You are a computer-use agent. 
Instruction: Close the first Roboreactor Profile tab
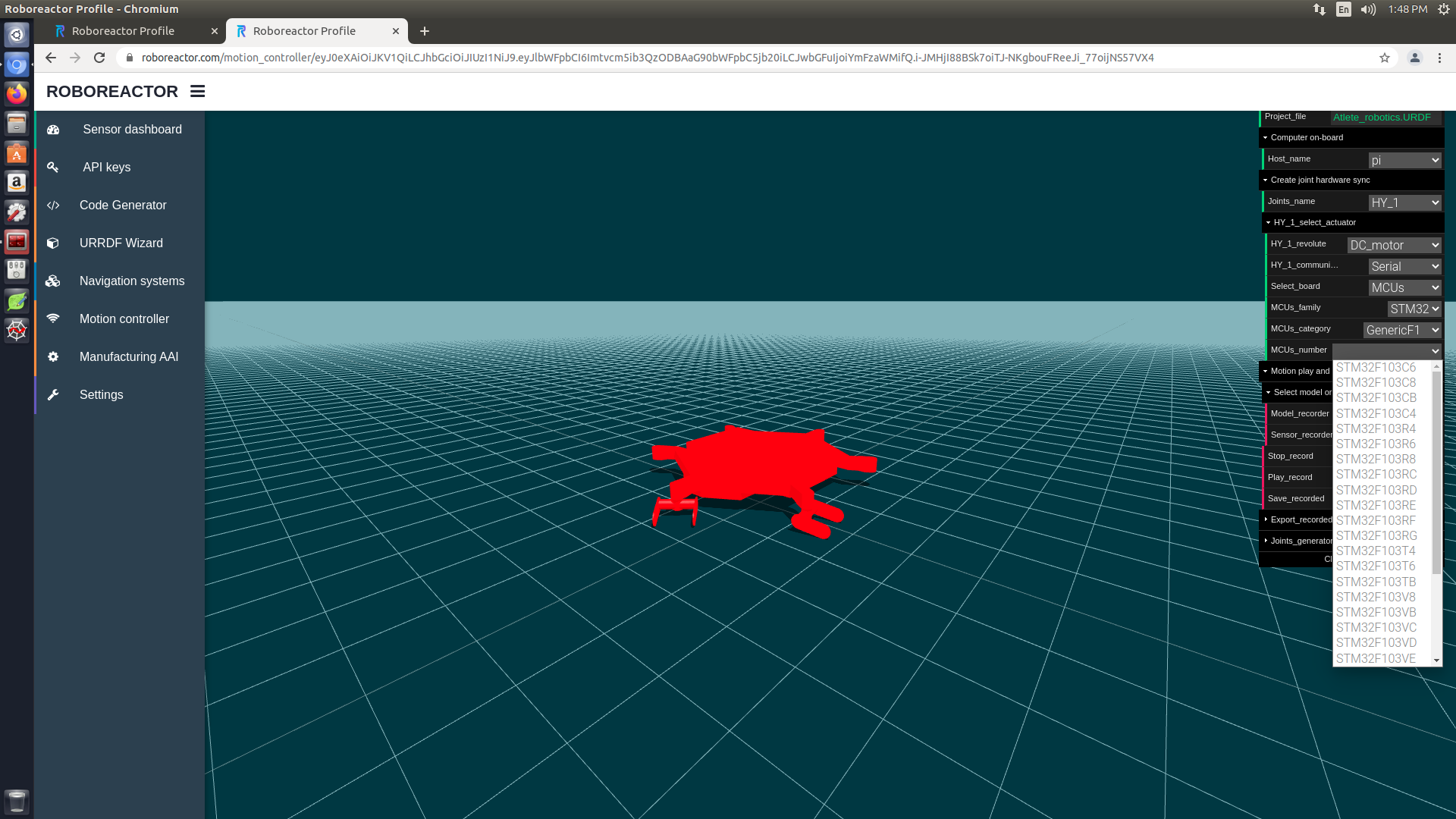click(215, 31)
